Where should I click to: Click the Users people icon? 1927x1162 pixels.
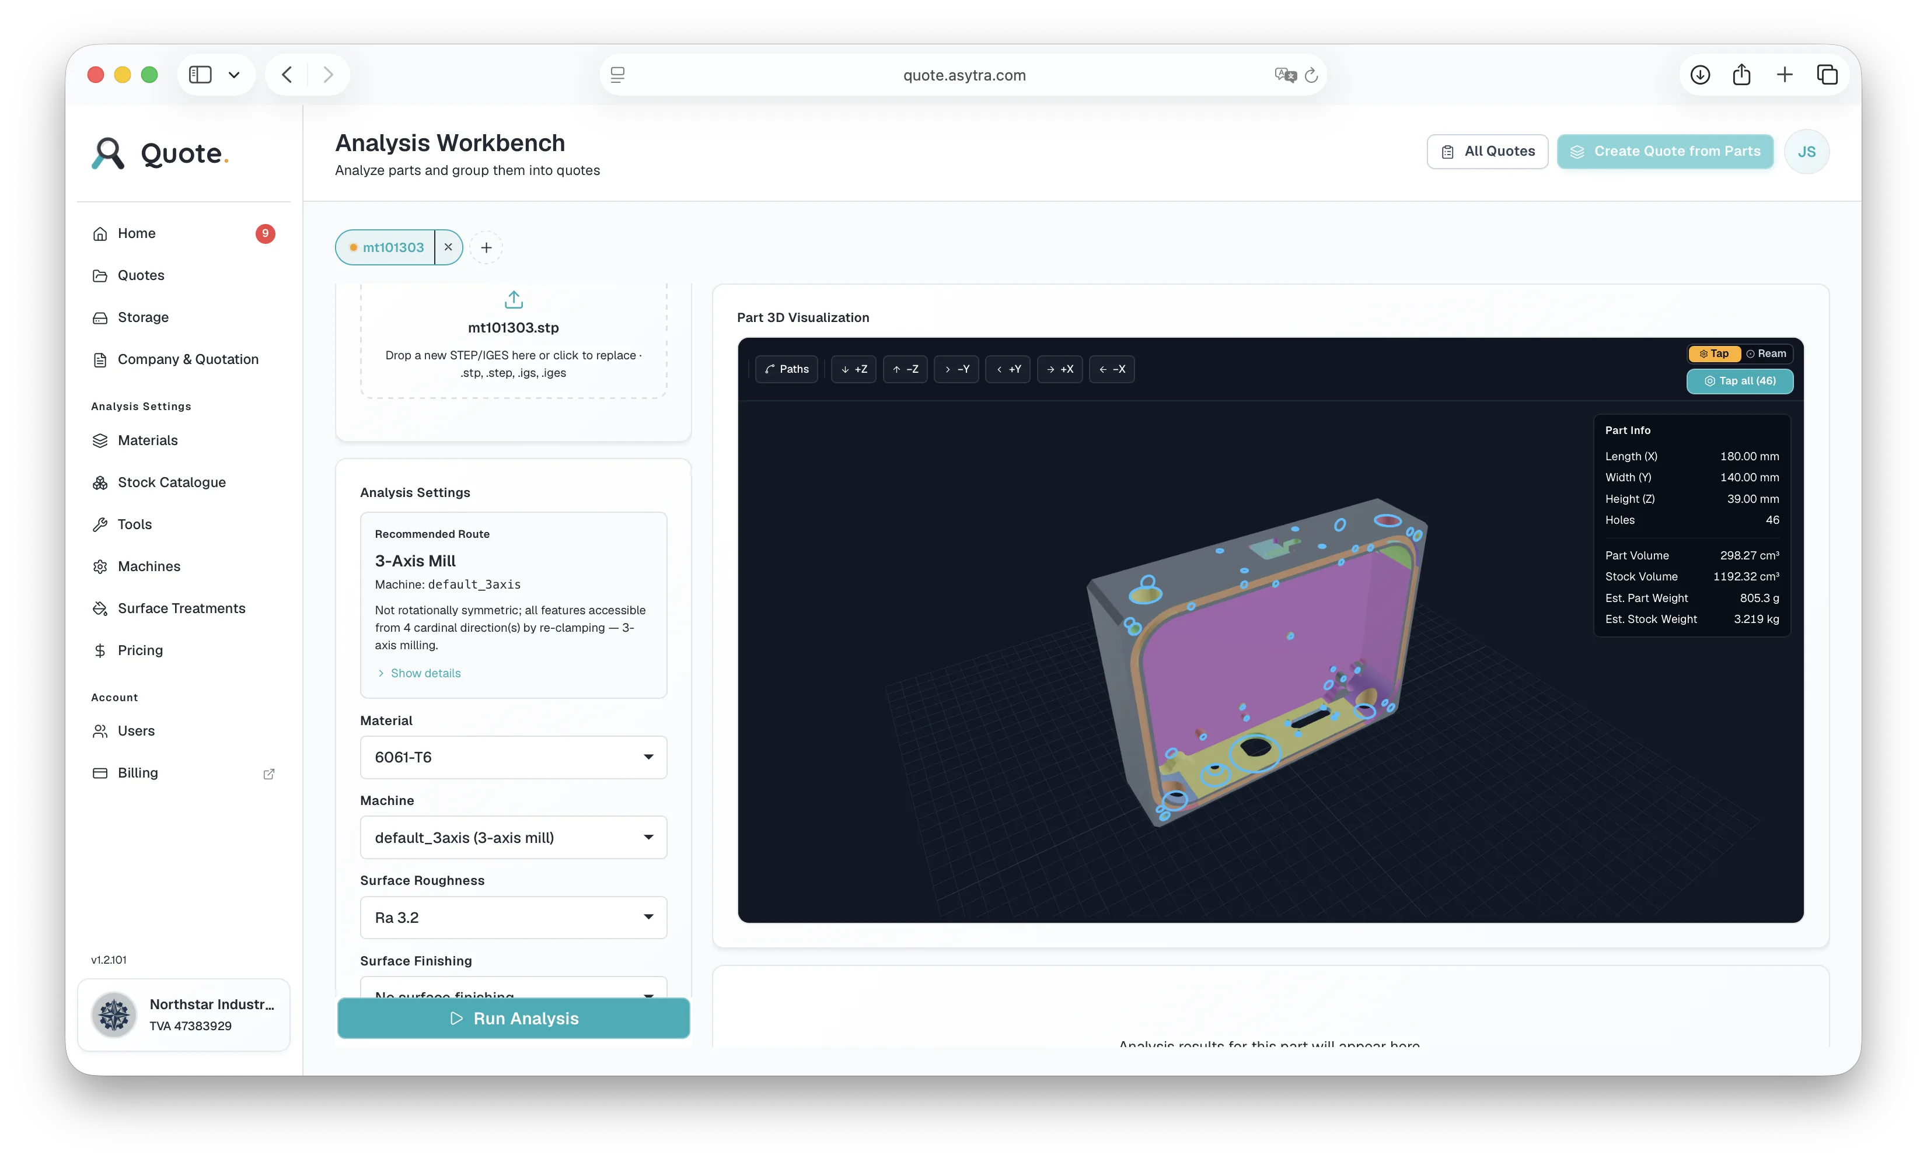click(x=100, y=731)
